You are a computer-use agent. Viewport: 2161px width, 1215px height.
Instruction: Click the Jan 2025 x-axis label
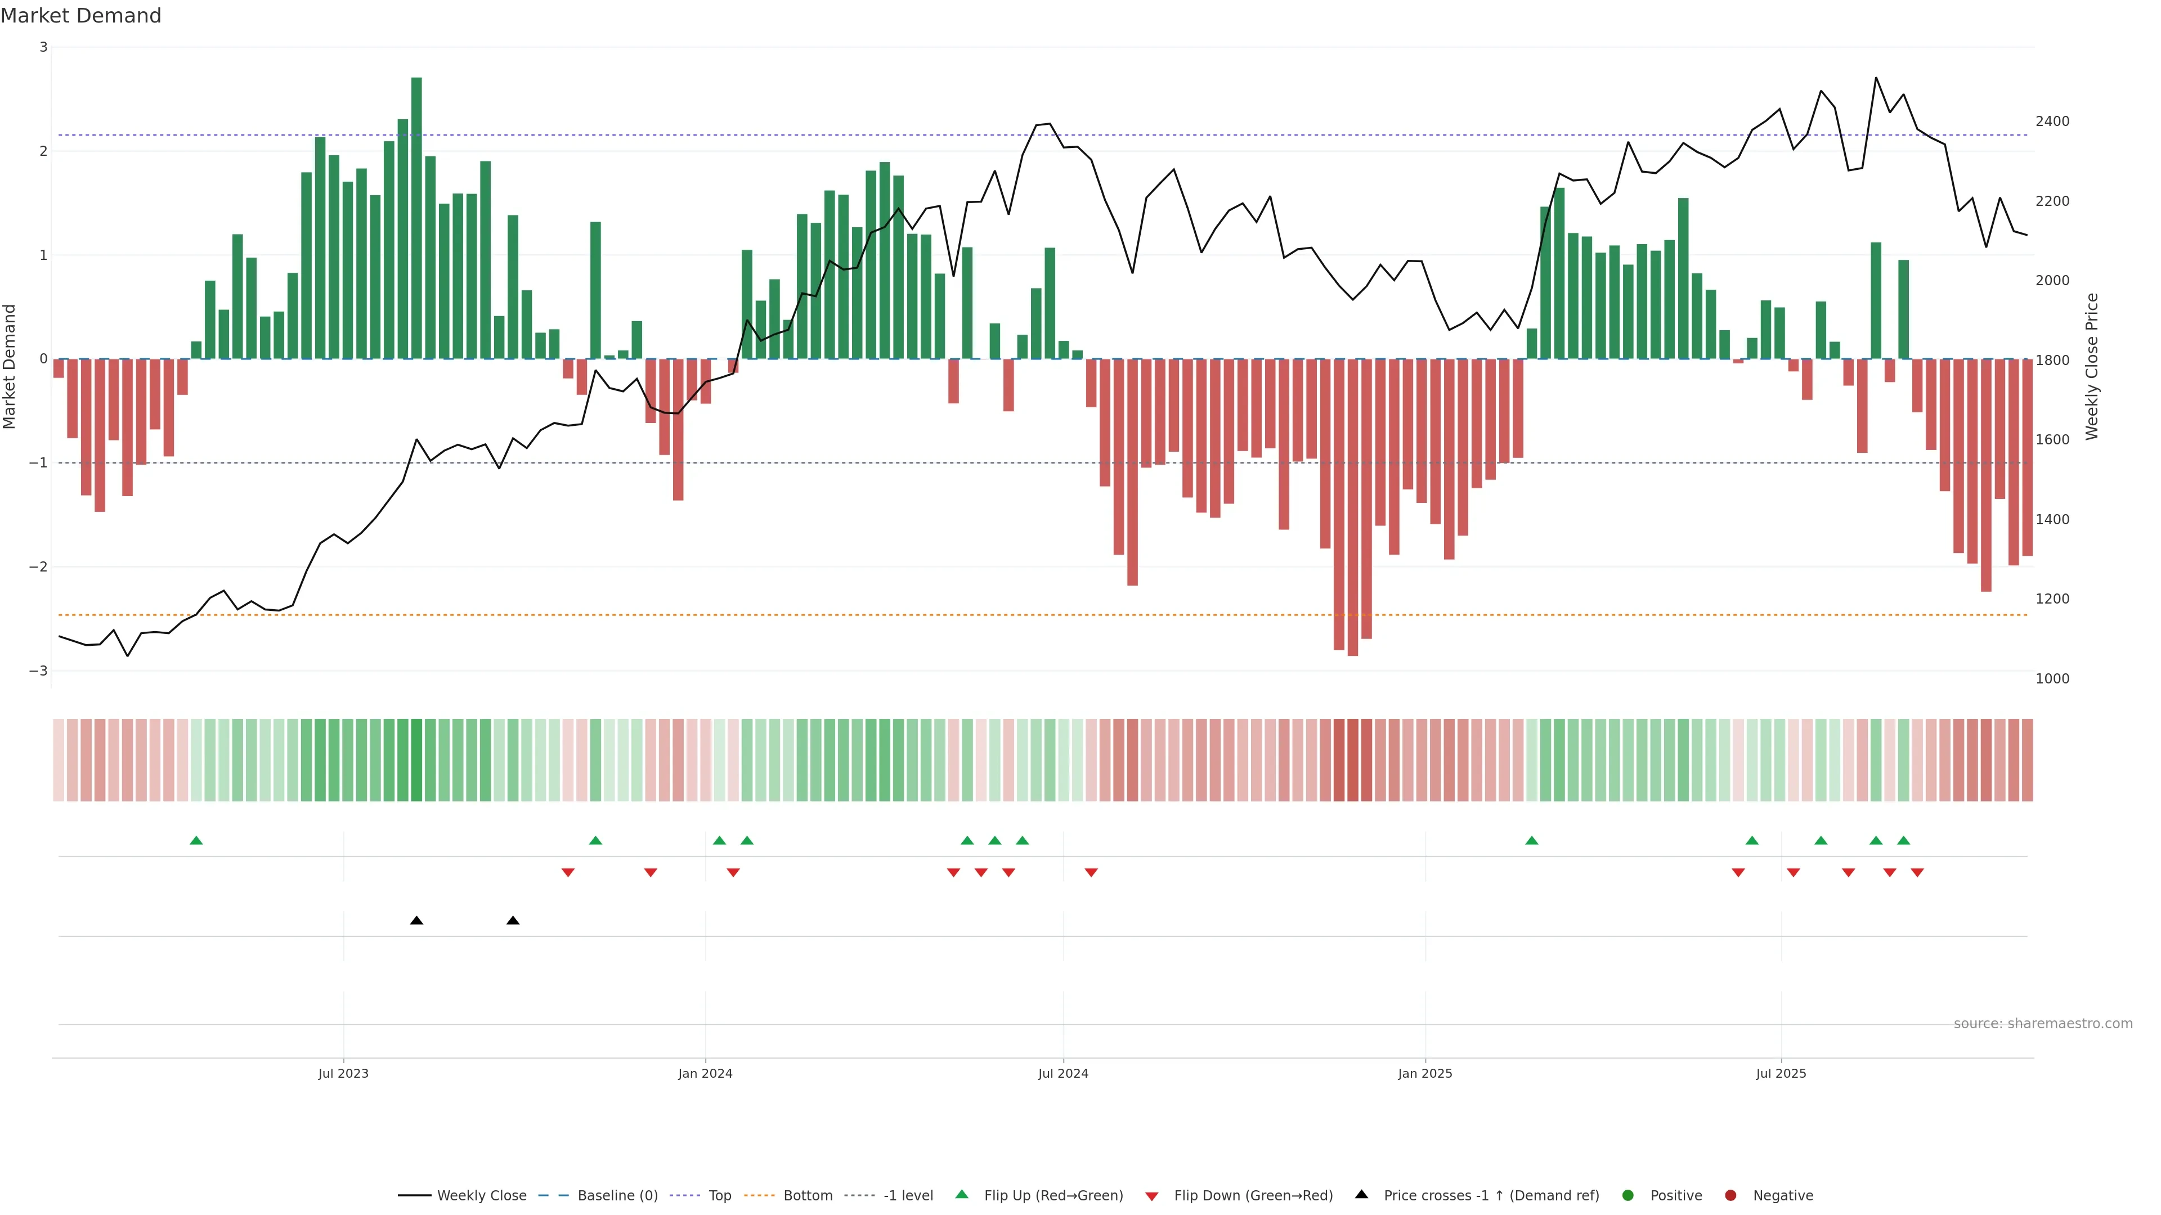coord(1424,1073)
